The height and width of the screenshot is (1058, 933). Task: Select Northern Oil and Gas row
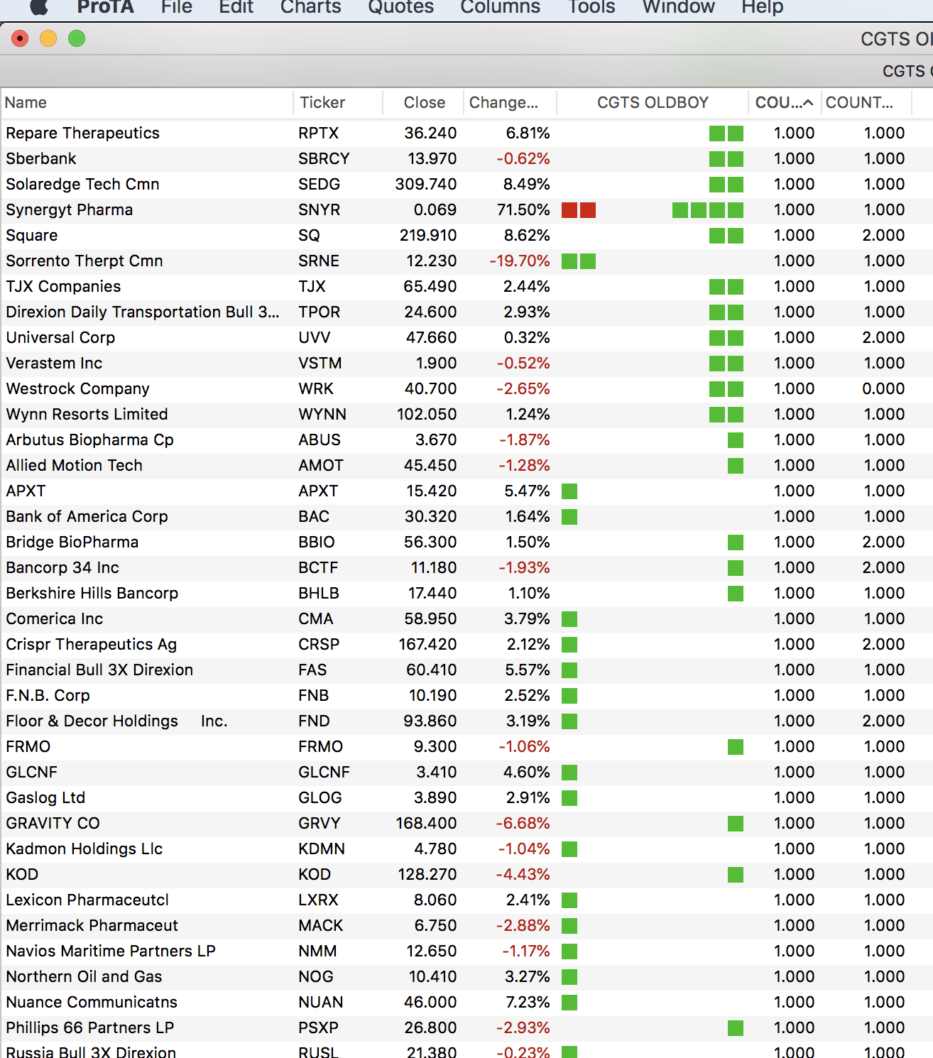(x=466, y=977)
